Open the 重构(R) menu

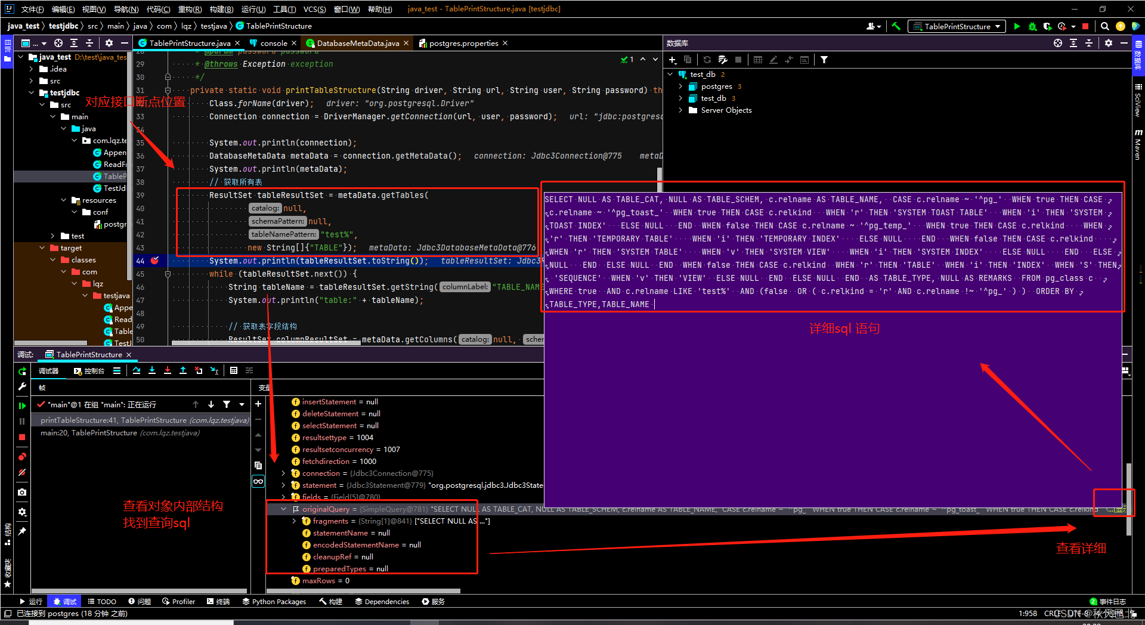[190, 9]
